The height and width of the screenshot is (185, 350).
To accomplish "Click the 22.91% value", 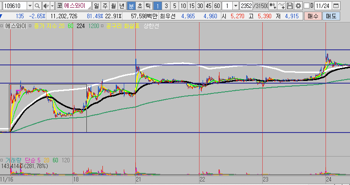I will click(x=114, y=16).
